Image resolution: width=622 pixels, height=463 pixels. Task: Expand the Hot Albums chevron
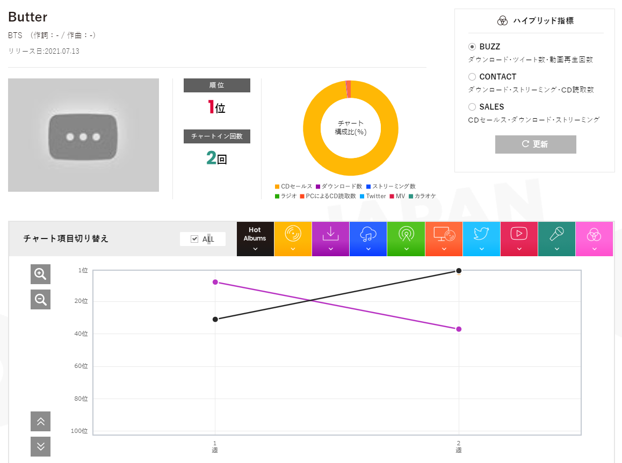255,249
